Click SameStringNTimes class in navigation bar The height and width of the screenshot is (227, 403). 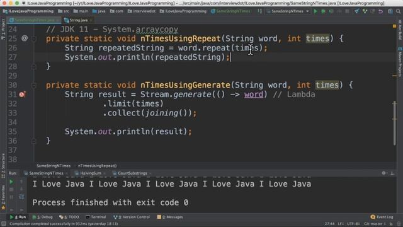pyautogui.click(x=230, y=11)
